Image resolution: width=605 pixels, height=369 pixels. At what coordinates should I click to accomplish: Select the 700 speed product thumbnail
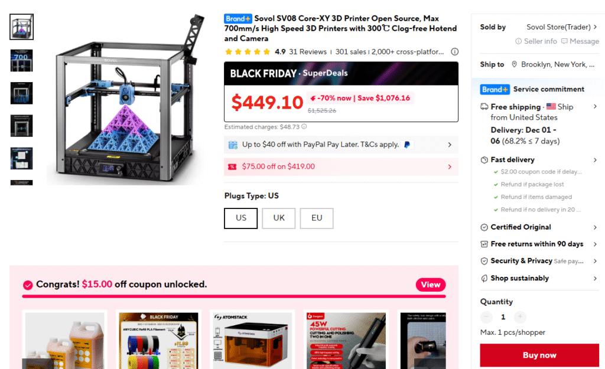22,61
